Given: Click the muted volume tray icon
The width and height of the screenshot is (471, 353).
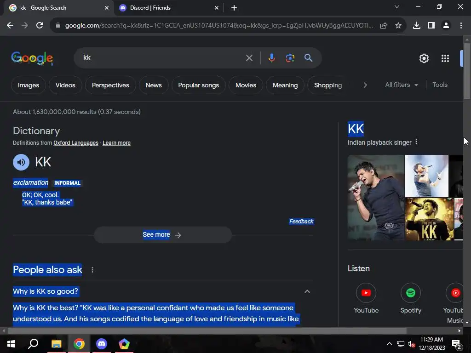Looking at the screenshot, I should 411,344.
